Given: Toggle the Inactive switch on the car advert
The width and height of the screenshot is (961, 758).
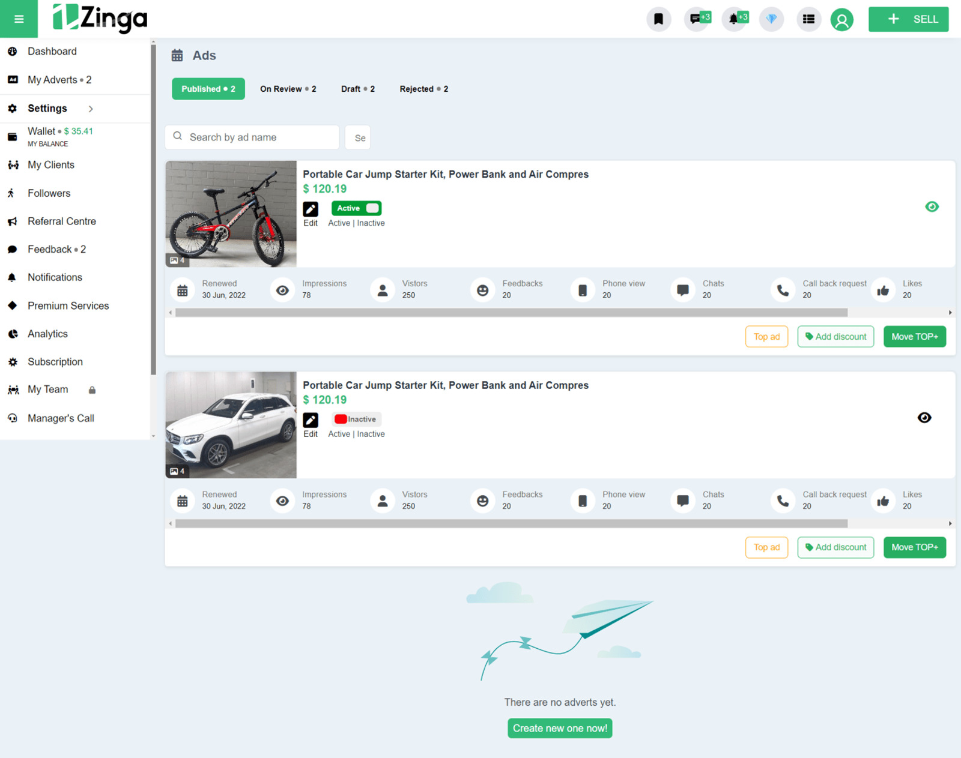Looking at the screenshot, I should point(356,419).
